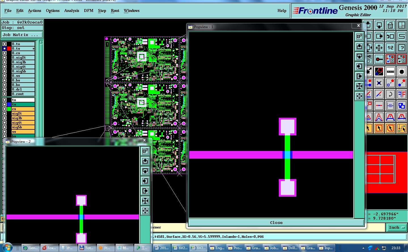This screenshot has width=408, height=252.
Task: Click the question mark help icon
Action: (x=402, y=48)
